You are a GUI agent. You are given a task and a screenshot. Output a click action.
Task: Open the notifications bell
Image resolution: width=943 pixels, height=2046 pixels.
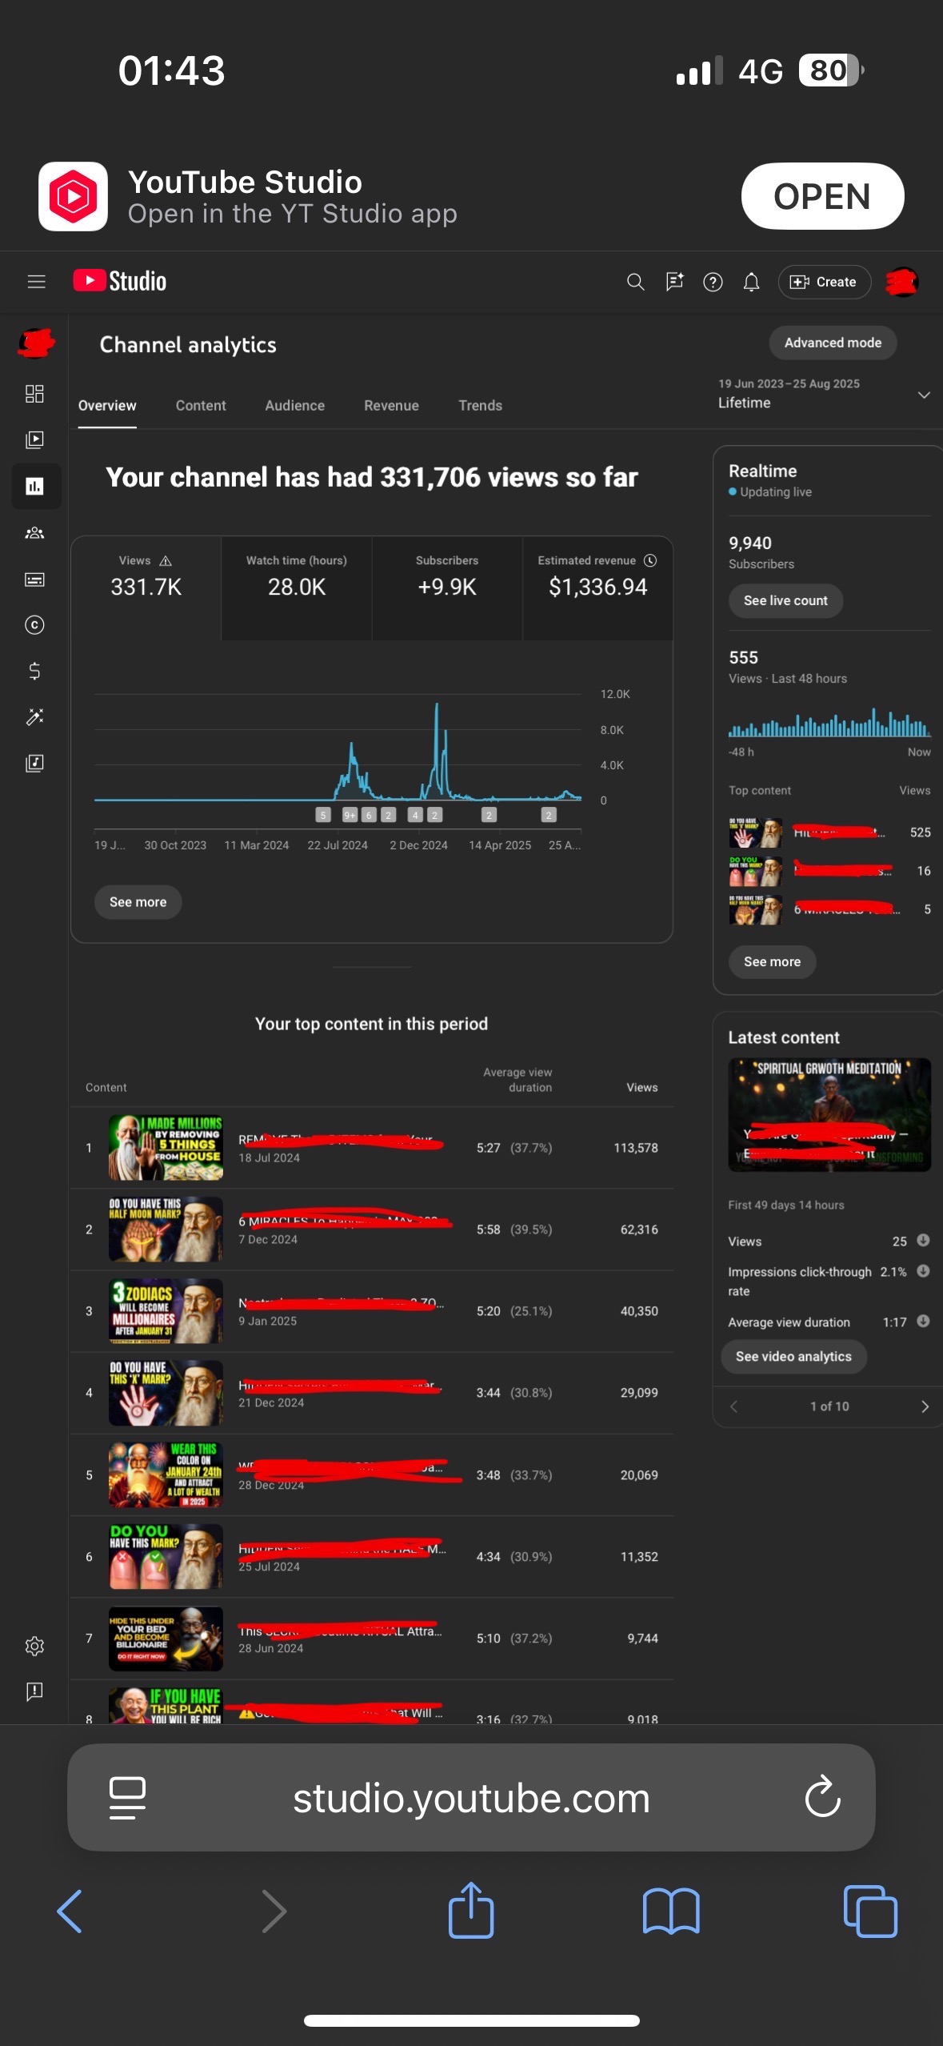[x=751, y=282]
